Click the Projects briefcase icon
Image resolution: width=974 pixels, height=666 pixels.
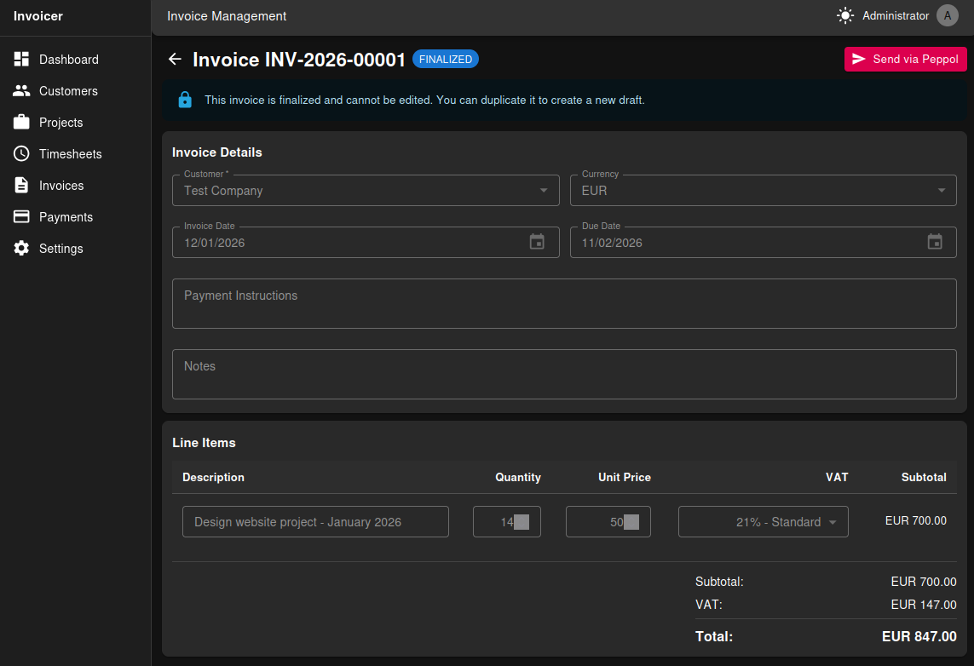tap(21, 122)
